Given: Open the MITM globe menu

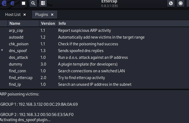Looking at the screenshot, I should [171, 3].
